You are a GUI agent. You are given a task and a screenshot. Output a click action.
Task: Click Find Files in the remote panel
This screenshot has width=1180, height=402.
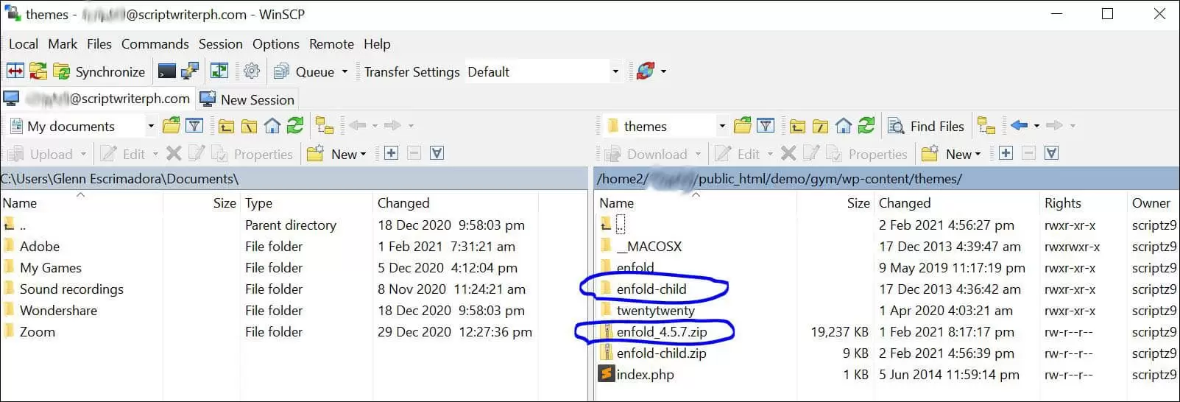(x=927, y=126)
